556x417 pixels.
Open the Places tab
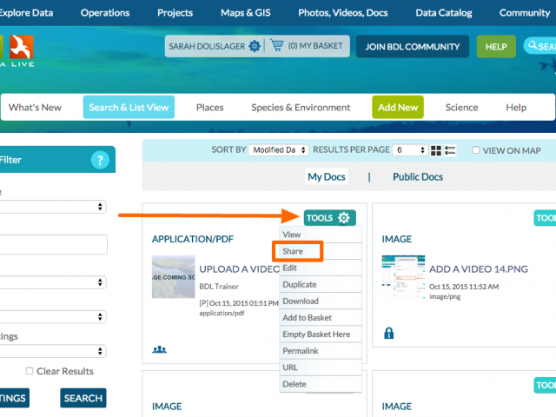point(210,108)
